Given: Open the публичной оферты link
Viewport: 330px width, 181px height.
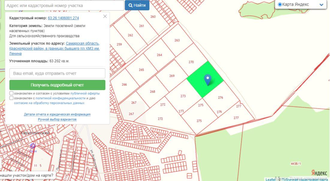Looking at the screenshot, I should (85, 93).
